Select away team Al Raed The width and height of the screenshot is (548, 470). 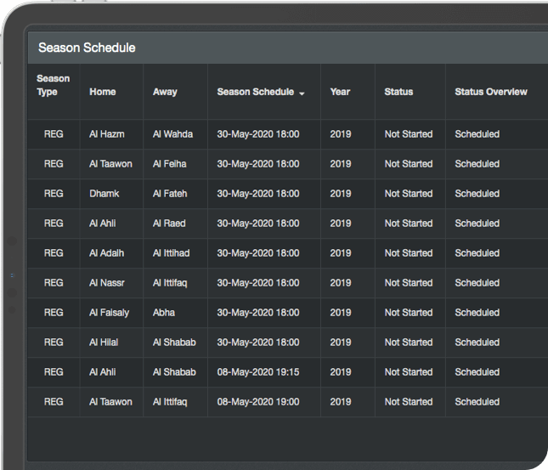[x=169, y=224]
